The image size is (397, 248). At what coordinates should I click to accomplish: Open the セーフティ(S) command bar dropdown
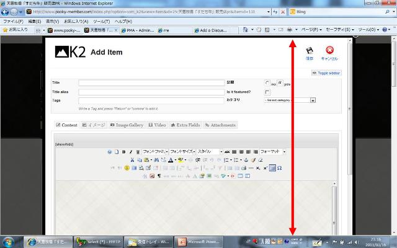[x=340, y=30]
